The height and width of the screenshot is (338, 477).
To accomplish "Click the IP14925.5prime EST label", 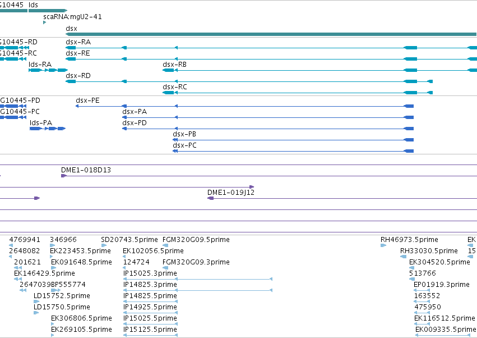I will click(150, 307).
